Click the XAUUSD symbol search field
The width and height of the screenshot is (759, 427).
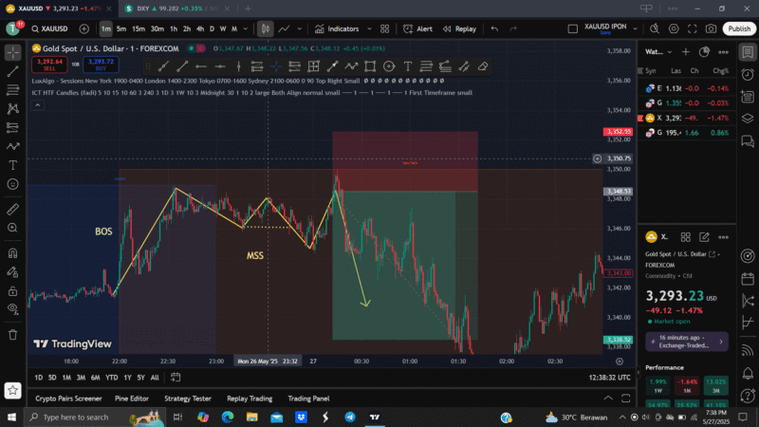click(53, 28)
